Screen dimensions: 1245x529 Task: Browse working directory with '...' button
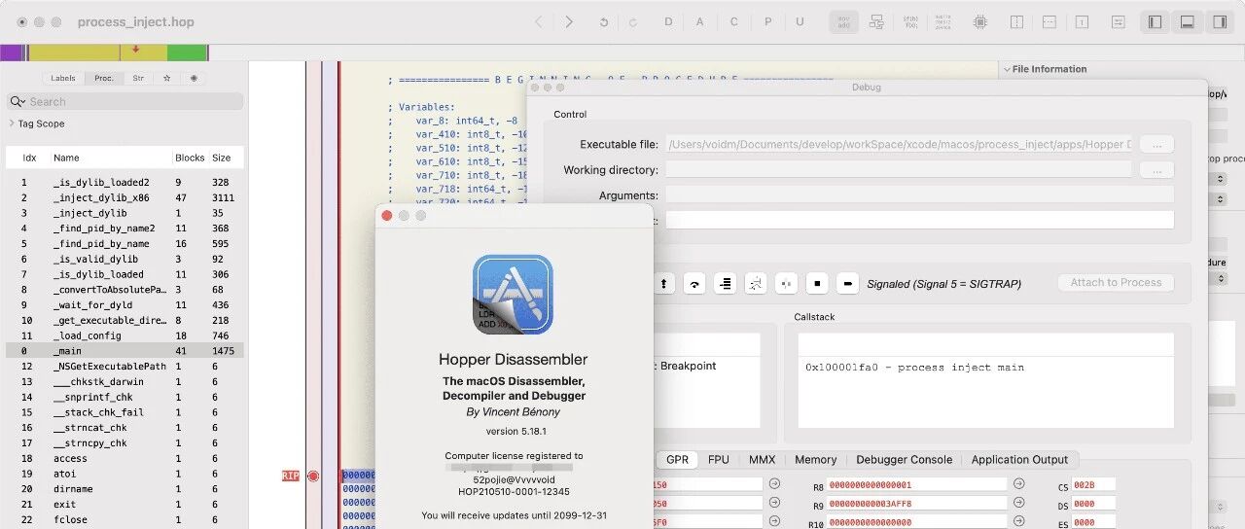pos(1156,170)
